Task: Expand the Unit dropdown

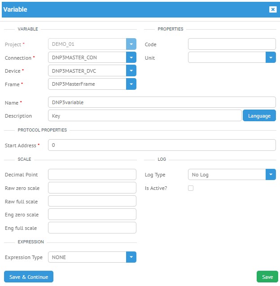Action: (x=271, y=57)
